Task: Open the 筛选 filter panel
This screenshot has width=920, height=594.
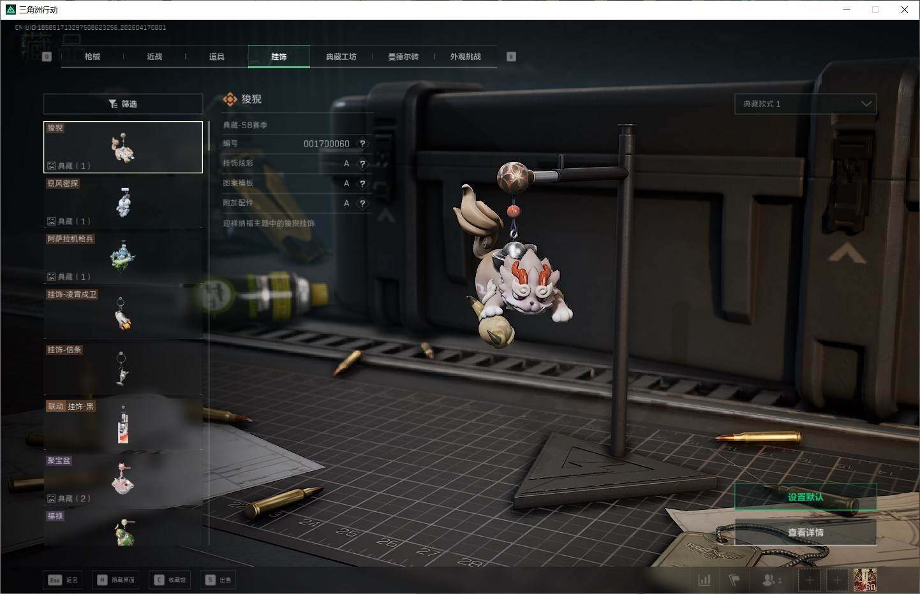Action: pos(122,104)
